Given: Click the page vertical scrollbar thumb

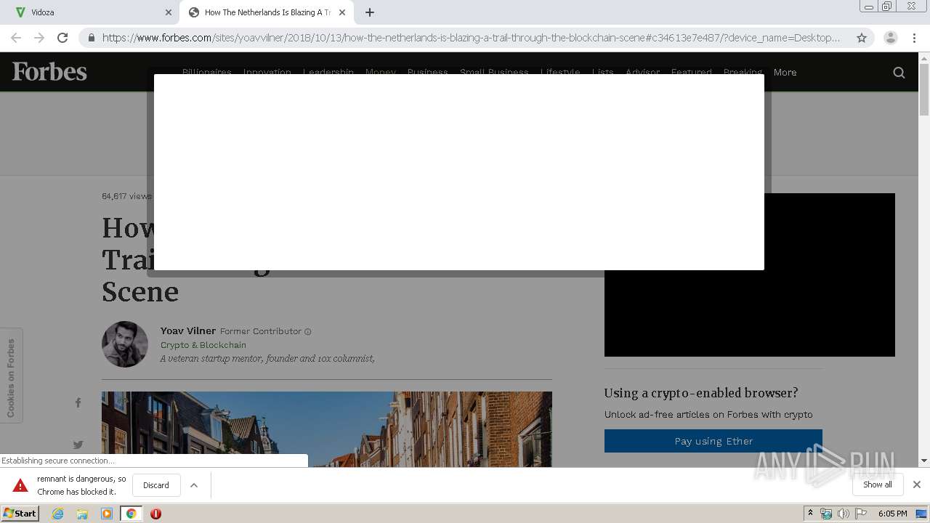Looking at the screenshot, I should tap(924, 89).
